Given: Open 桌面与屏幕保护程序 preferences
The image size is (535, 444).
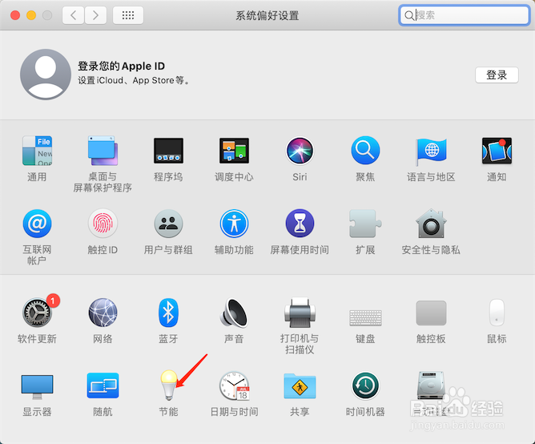Looking at the screenshot, I should click(x=103, y=151).
